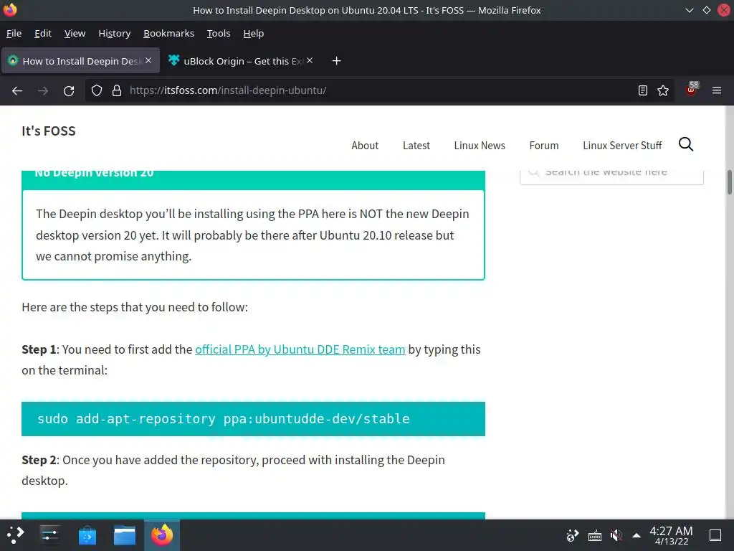Viewport: 734px width, 551px height.
Task: Open the View menu
Action: click(75, 33)
